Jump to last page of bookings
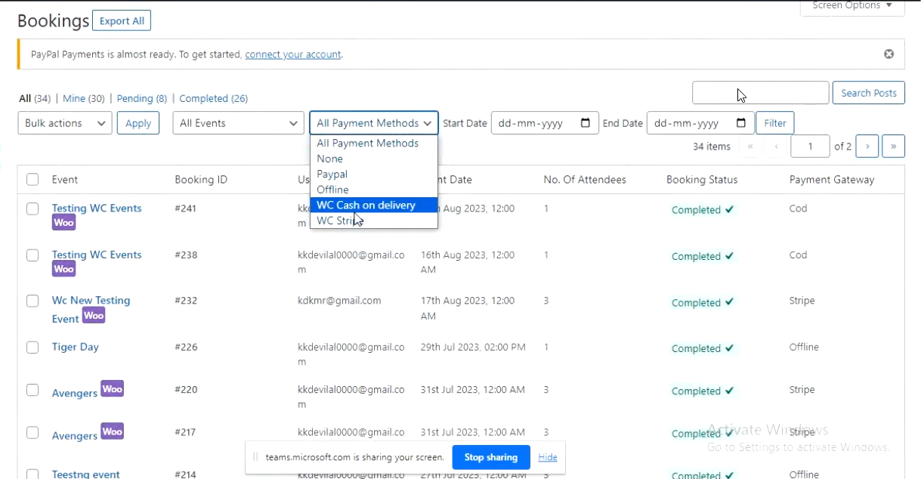Image resolution: width=921 pixels, height=479 pixels. point(893,147)
